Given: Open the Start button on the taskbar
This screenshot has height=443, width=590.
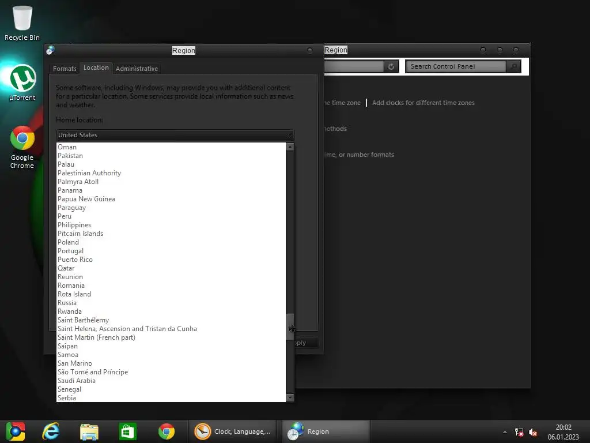Looking at the screenshot, I should coord(16,431).
